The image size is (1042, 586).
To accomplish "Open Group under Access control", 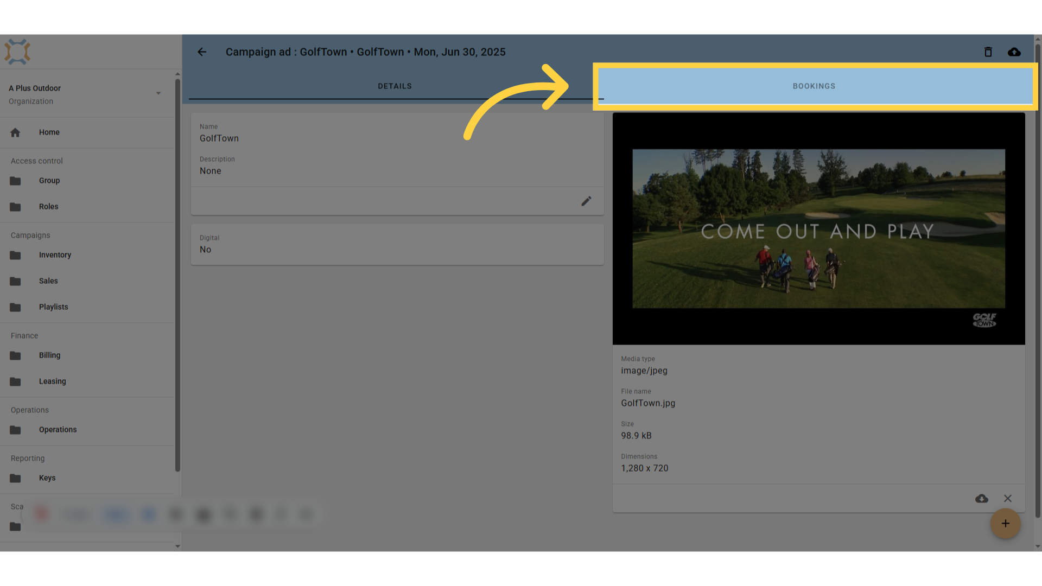I will [49, 181].
